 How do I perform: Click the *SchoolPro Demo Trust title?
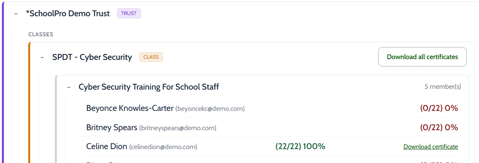[x=68, y=14]
